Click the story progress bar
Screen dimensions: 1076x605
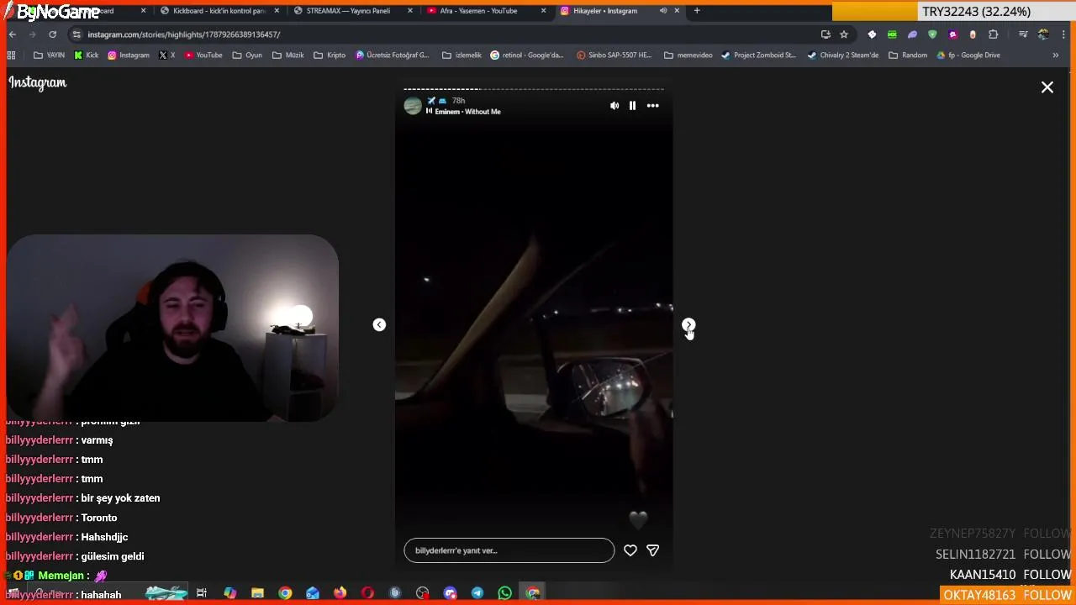click(534, 89)
